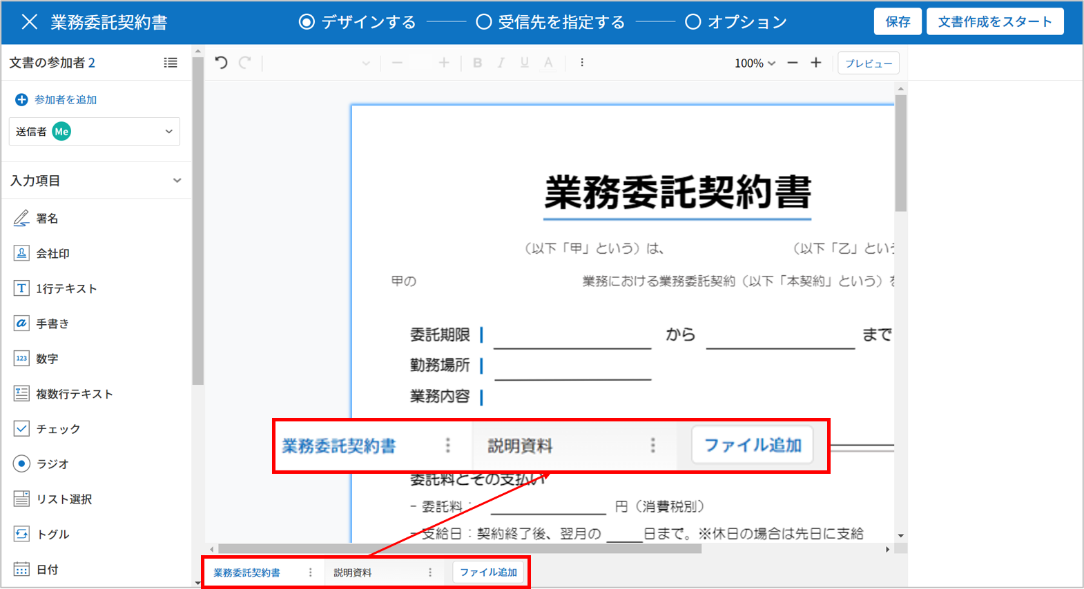The width and height of the screenshot is (1084, 589).
Task: Select the 複数行テキスト field icon
Action: click(x=21, y=394)
